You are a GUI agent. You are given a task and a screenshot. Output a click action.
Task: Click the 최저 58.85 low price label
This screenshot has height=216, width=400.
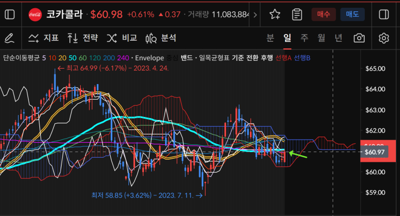coord(147,195)
